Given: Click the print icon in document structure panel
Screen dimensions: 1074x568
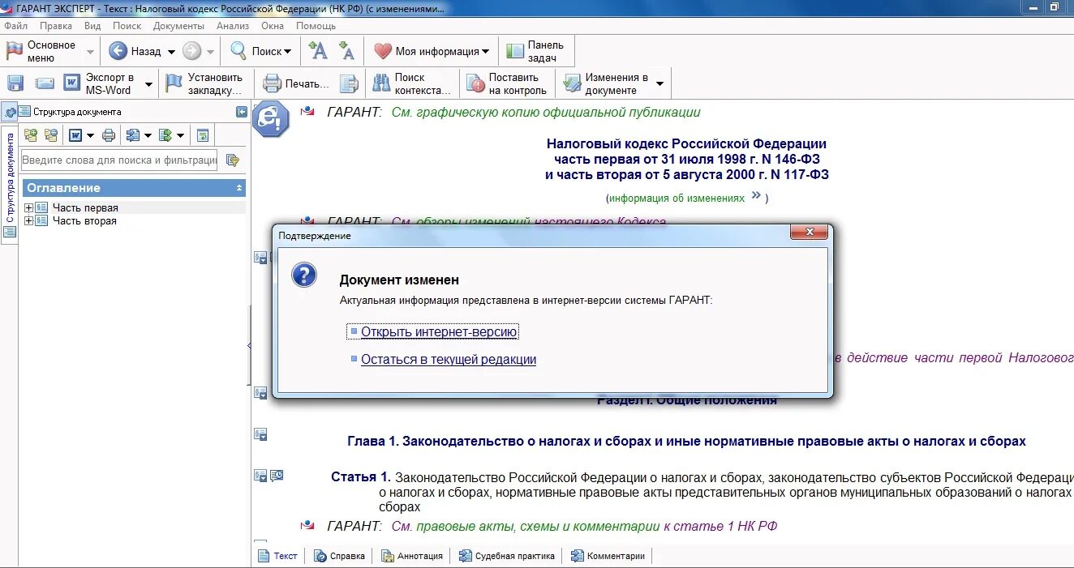Looking at the screenshot, I should [108, 136].
